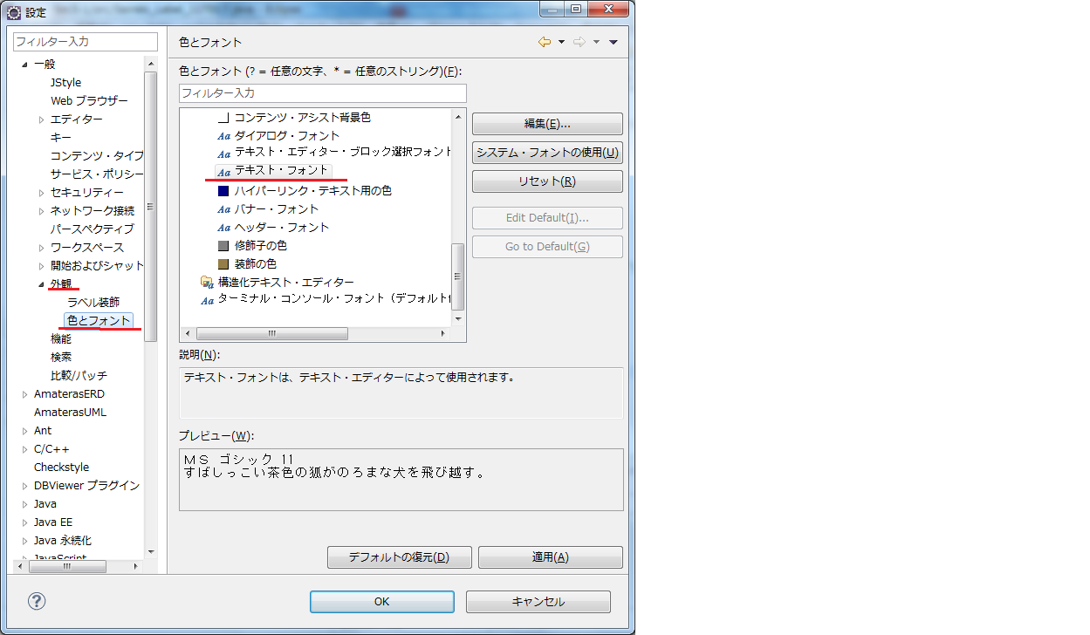This screenshot has height=635, width=1090.
Task: Select Checkstyle preference page
Action: click(x=61, y=468)
